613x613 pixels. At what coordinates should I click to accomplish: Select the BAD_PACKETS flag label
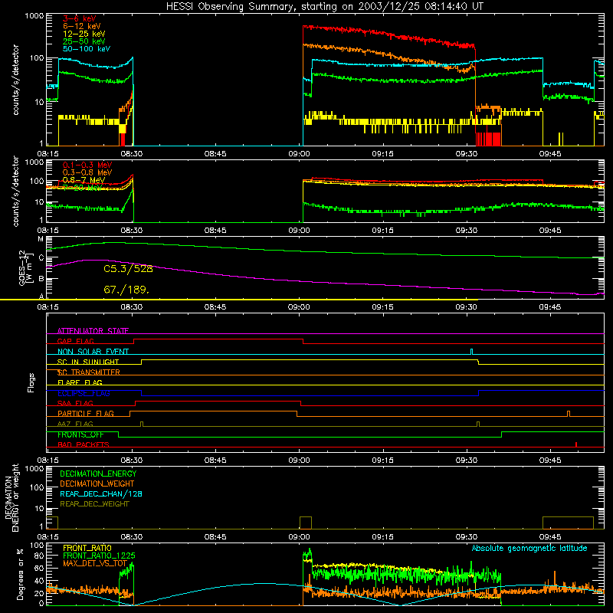point(84,444)
